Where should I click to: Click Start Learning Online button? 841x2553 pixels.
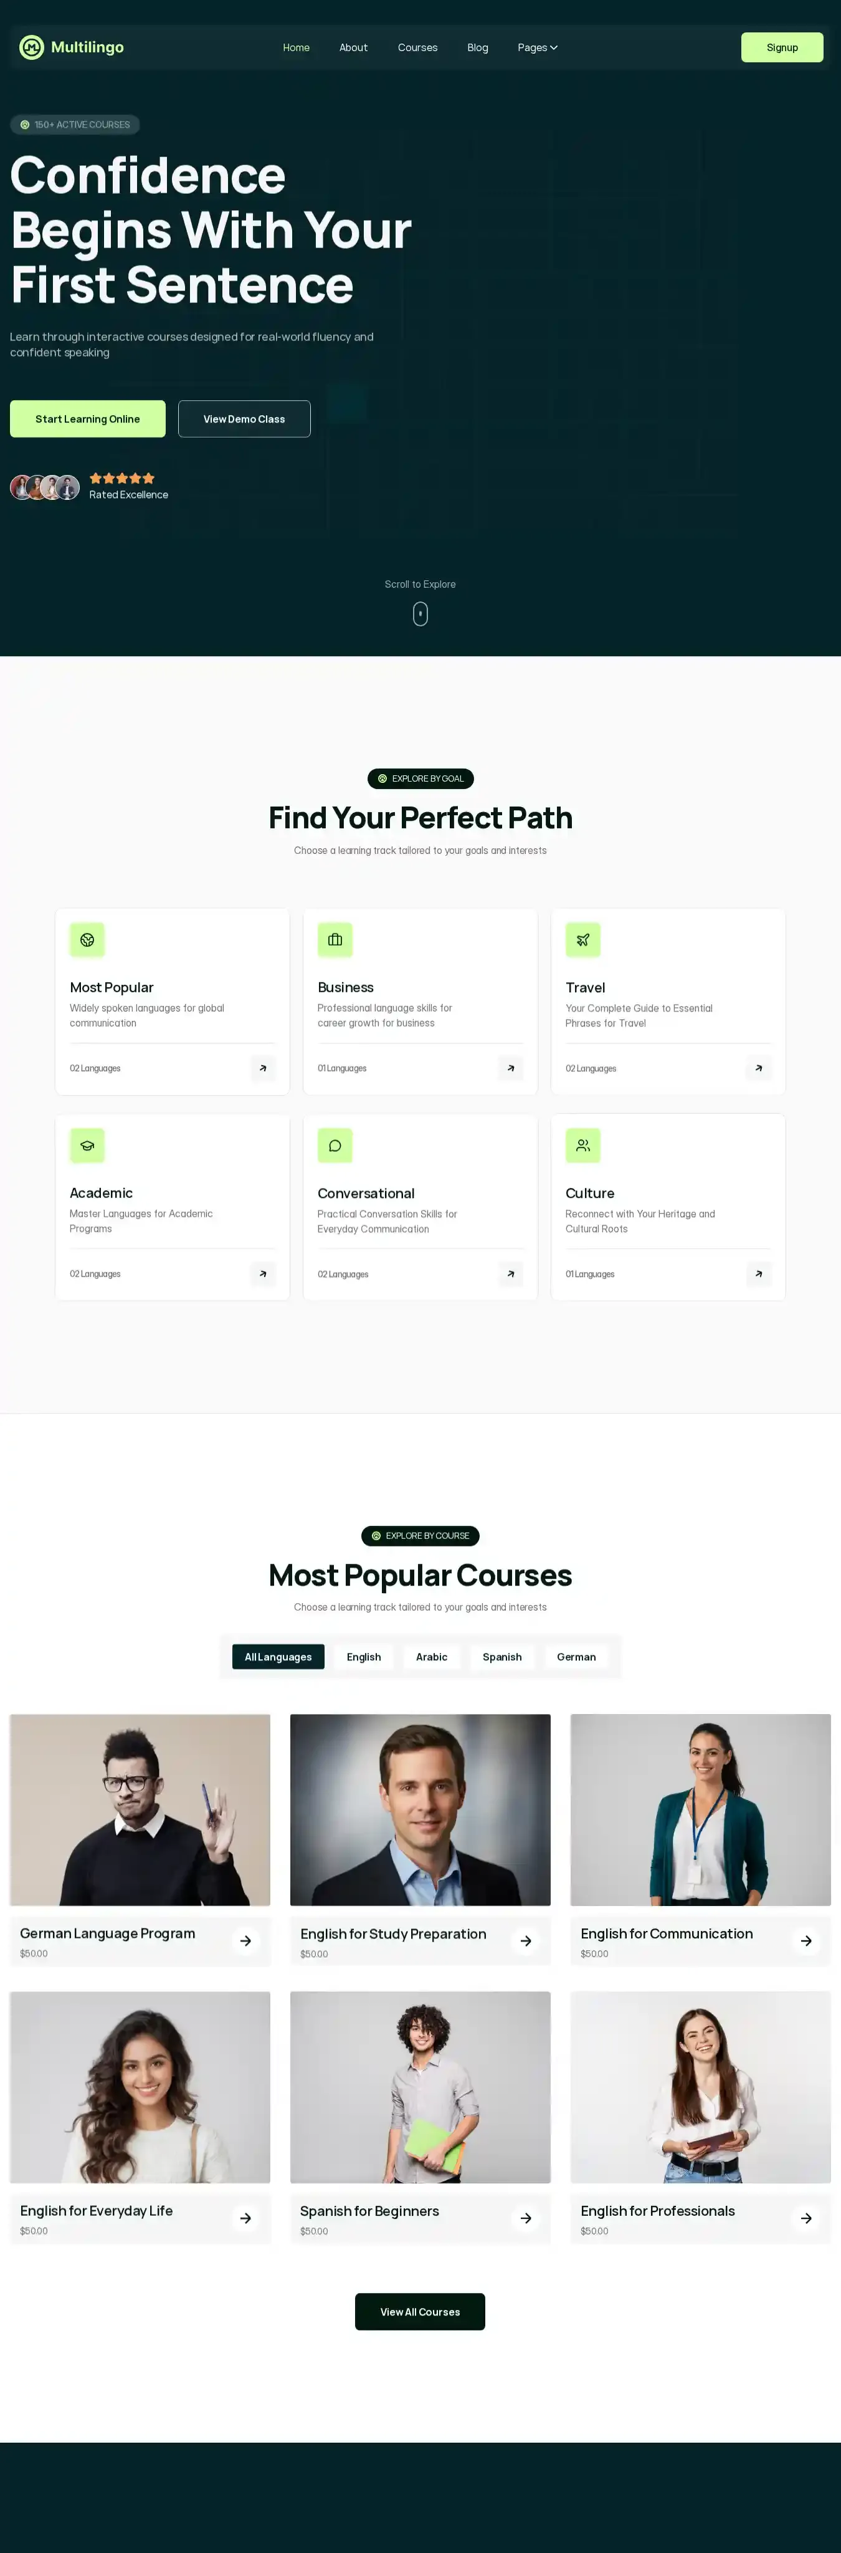tap(87, 419)
